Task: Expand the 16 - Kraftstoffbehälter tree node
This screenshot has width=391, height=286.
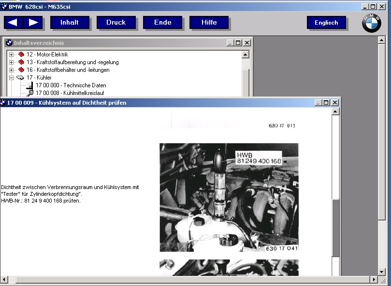Action: [12, 70]
